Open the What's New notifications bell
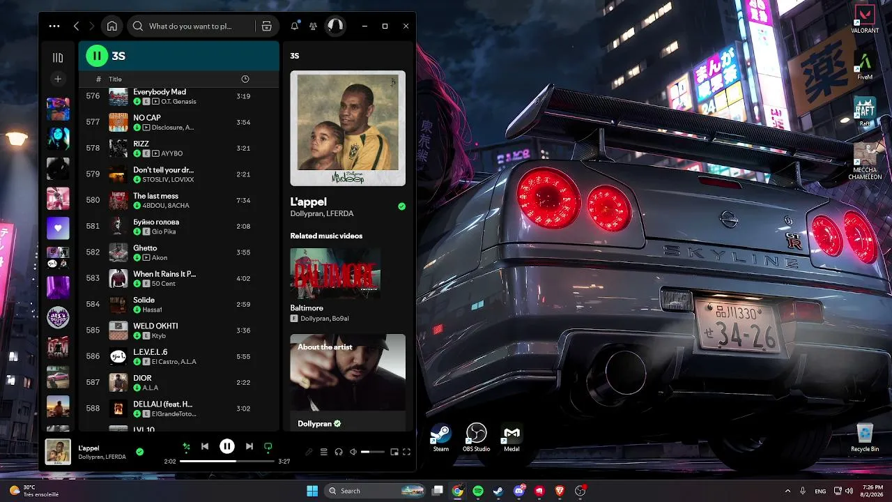Viewport: 892px width, 502px height. click(295, 26)
